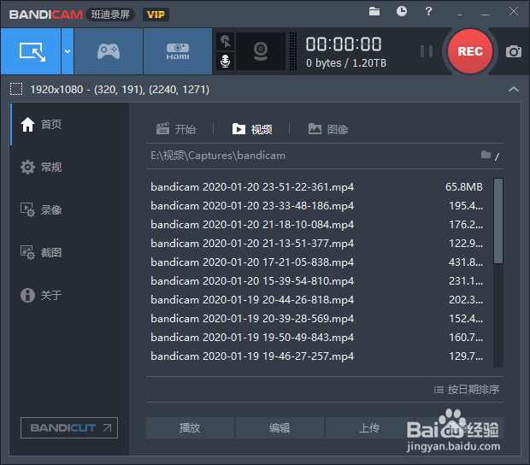Toggle the microphone recording icon
Image resolution: width=530 pixels, height=465 pixels.
click(x=226, y=62)
